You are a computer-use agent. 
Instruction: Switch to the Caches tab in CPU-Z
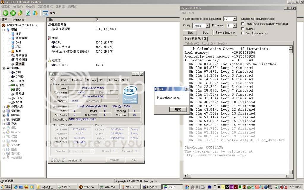(65, 80)
